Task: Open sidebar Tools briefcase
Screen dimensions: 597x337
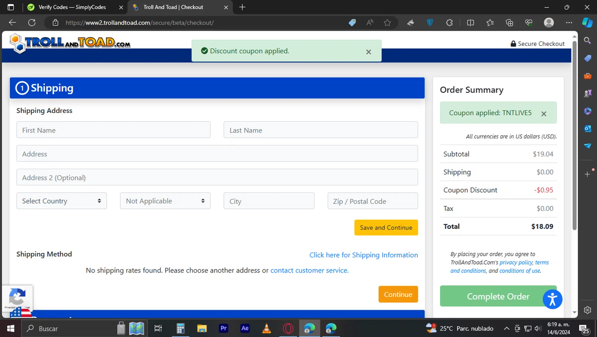Action: [587, 76]
